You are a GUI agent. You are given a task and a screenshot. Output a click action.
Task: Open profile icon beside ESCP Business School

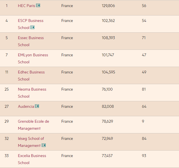click(x=32, y=27)
